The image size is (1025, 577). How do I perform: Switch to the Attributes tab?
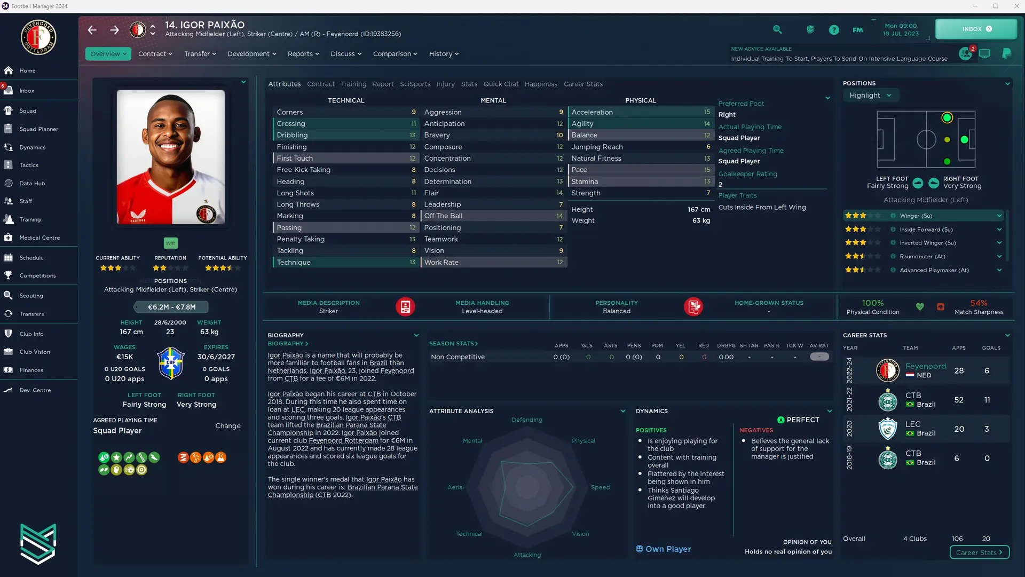(x=285, y=84)
